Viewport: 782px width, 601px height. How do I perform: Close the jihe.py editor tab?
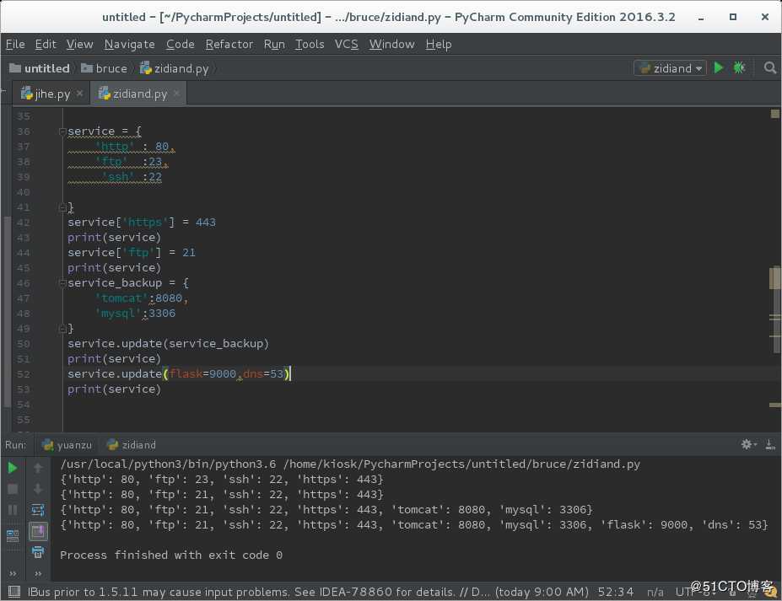click(x=80, y=94)
